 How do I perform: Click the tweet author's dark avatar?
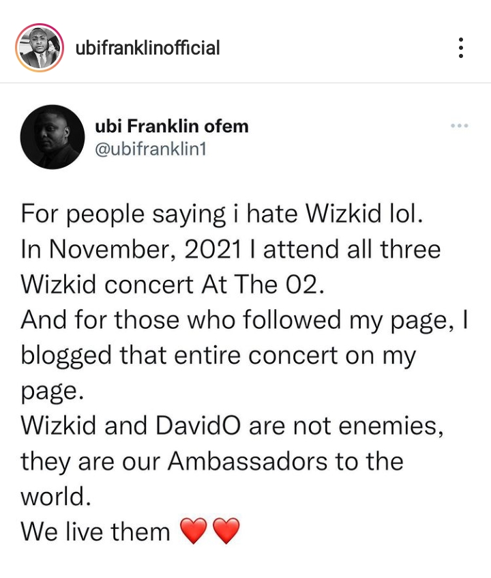pyautogui.click(x=53, y=136)
